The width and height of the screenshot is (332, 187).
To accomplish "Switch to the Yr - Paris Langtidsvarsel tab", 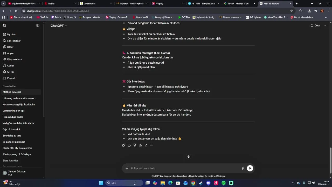I will tap(204, 4).
